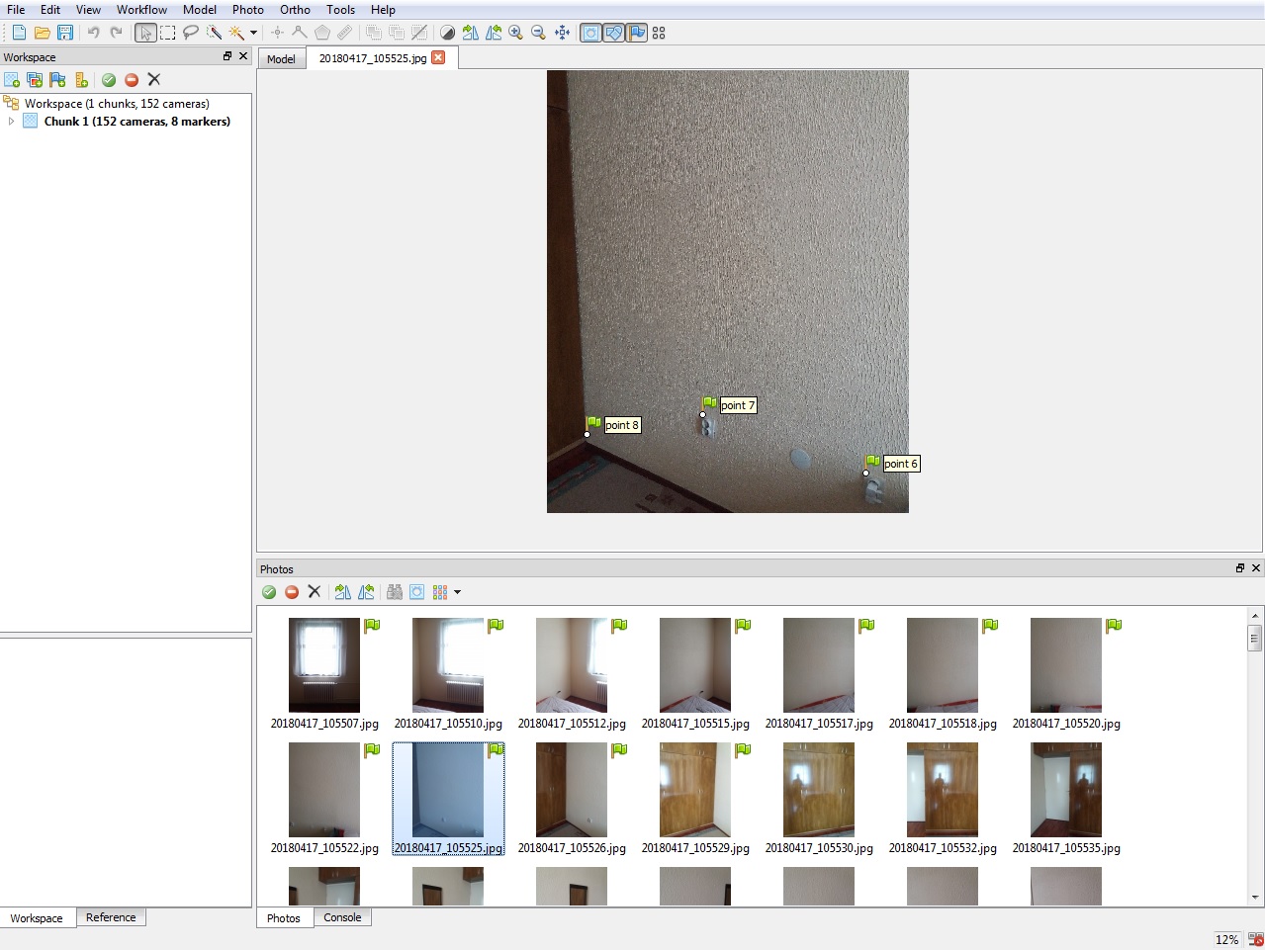Zoom out of the photo
This screenshot has height=950, width=1265.
(539, 33)
